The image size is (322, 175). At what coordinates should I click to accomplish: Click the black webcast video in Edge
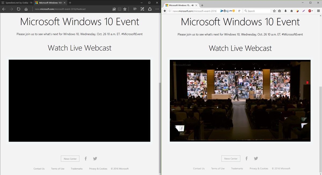(x=79, y=101)
